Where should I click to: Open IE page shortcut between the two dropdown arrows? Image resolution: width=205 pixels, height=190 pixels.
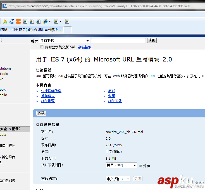point(56,21)
